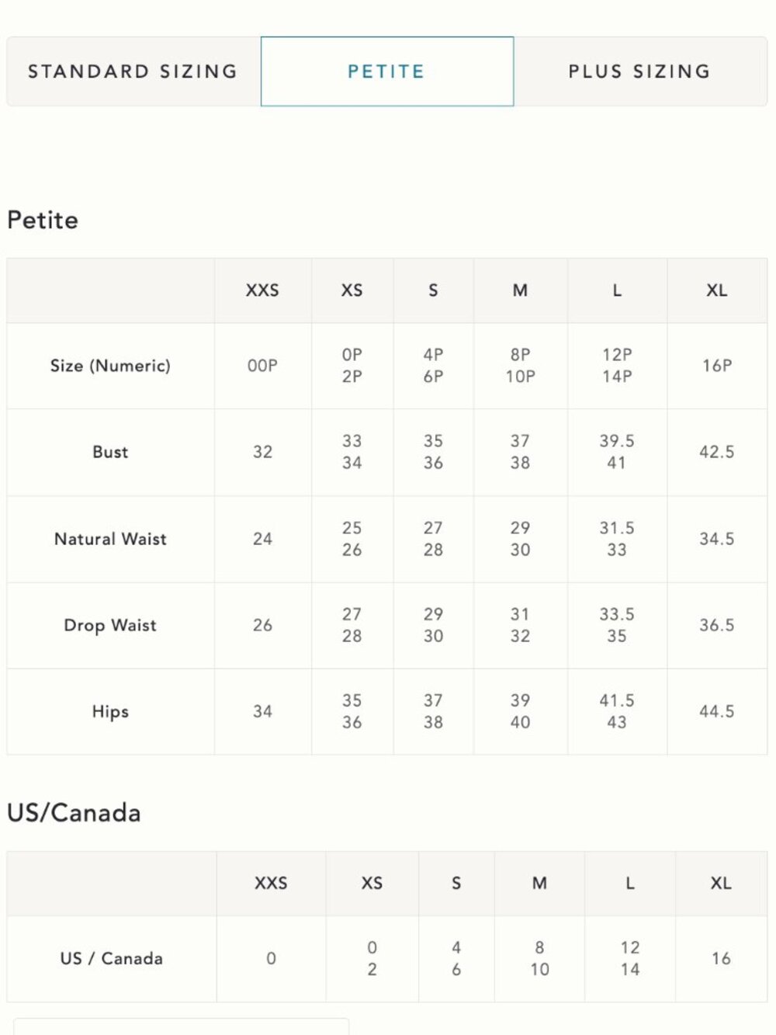Click the 16 cell in US/Canada table

coord(721,959)
